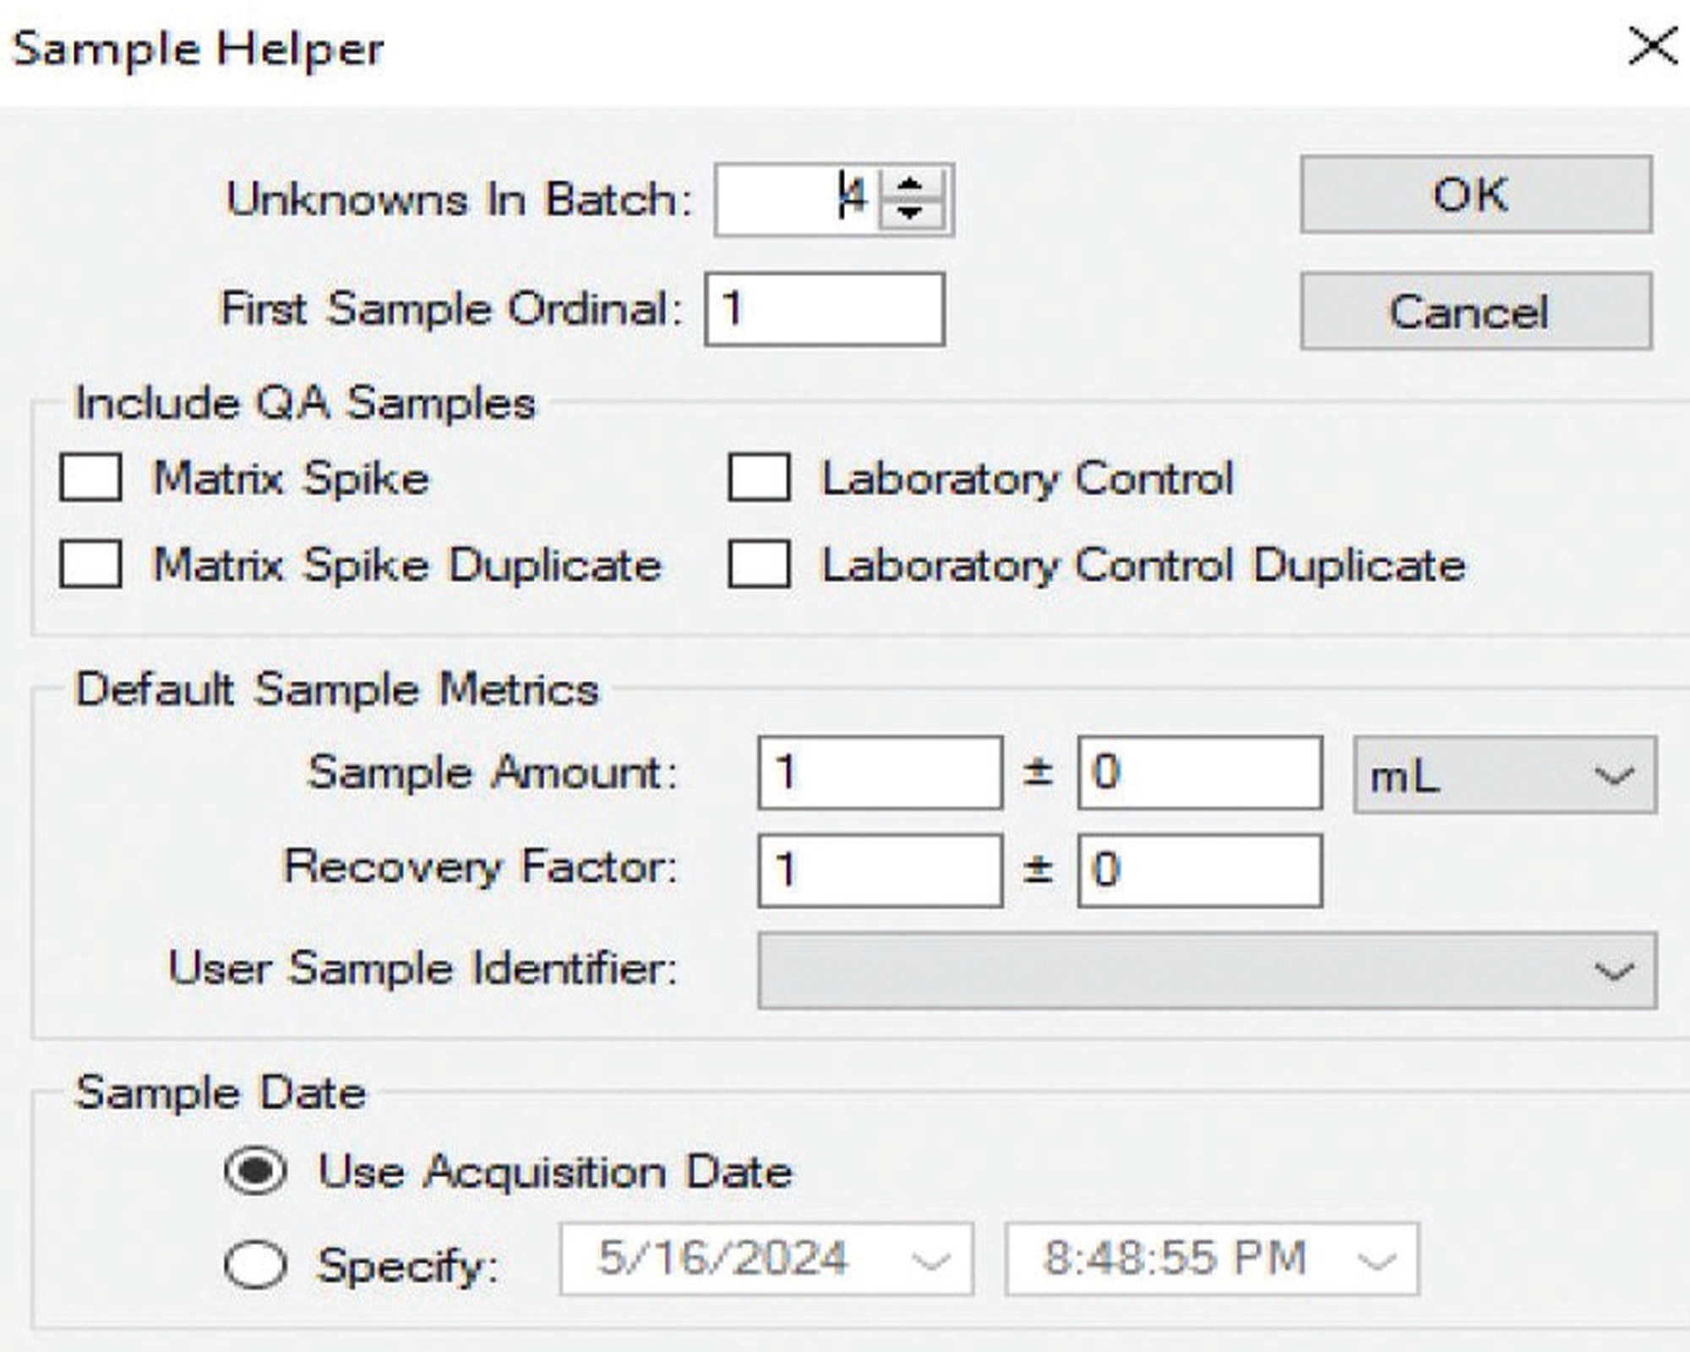The image size is (1690, 1352).
Task: Open the User Sample Identifier dropdown
Action: (x=1614, y=972)
